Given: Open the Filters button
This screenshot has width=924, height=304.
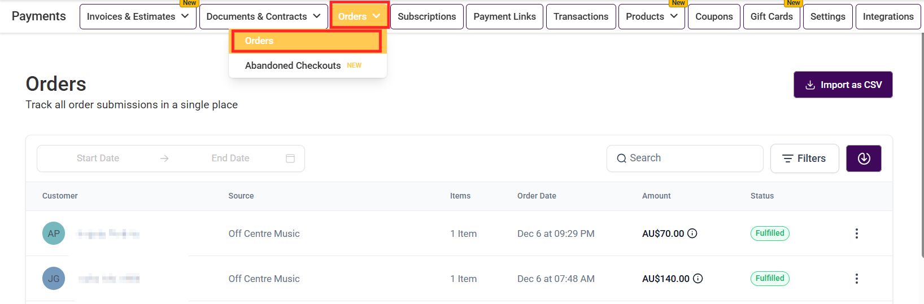Looking at the screenshot, I should point(804,158).
